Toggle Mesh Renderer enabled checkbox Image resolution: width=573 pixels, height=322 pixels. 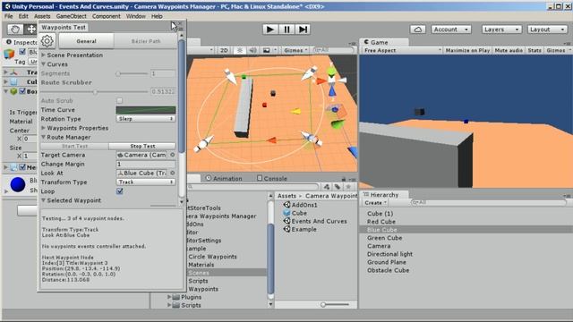[x=22, y=167]
